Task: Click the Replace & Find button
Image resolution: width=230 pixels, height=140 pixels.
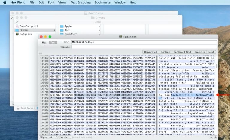Action: (x=182, y=52)
